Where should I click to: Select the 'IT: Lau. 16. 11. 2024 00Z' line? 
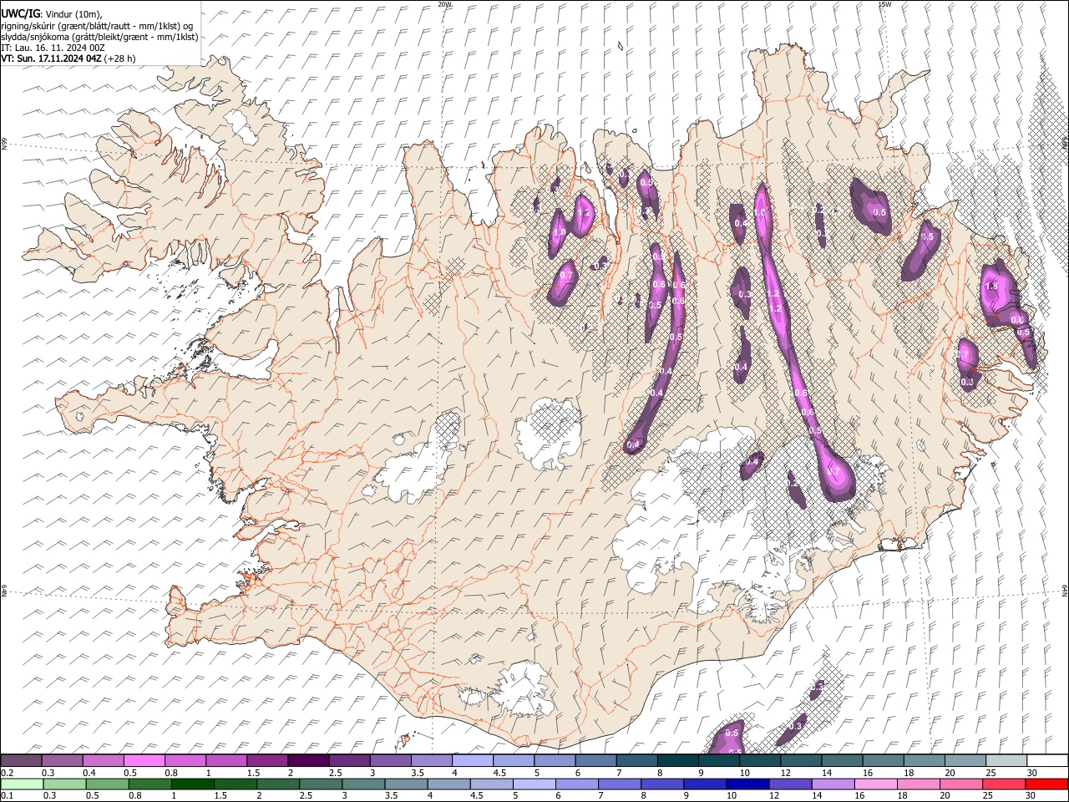tap(53, 48)
